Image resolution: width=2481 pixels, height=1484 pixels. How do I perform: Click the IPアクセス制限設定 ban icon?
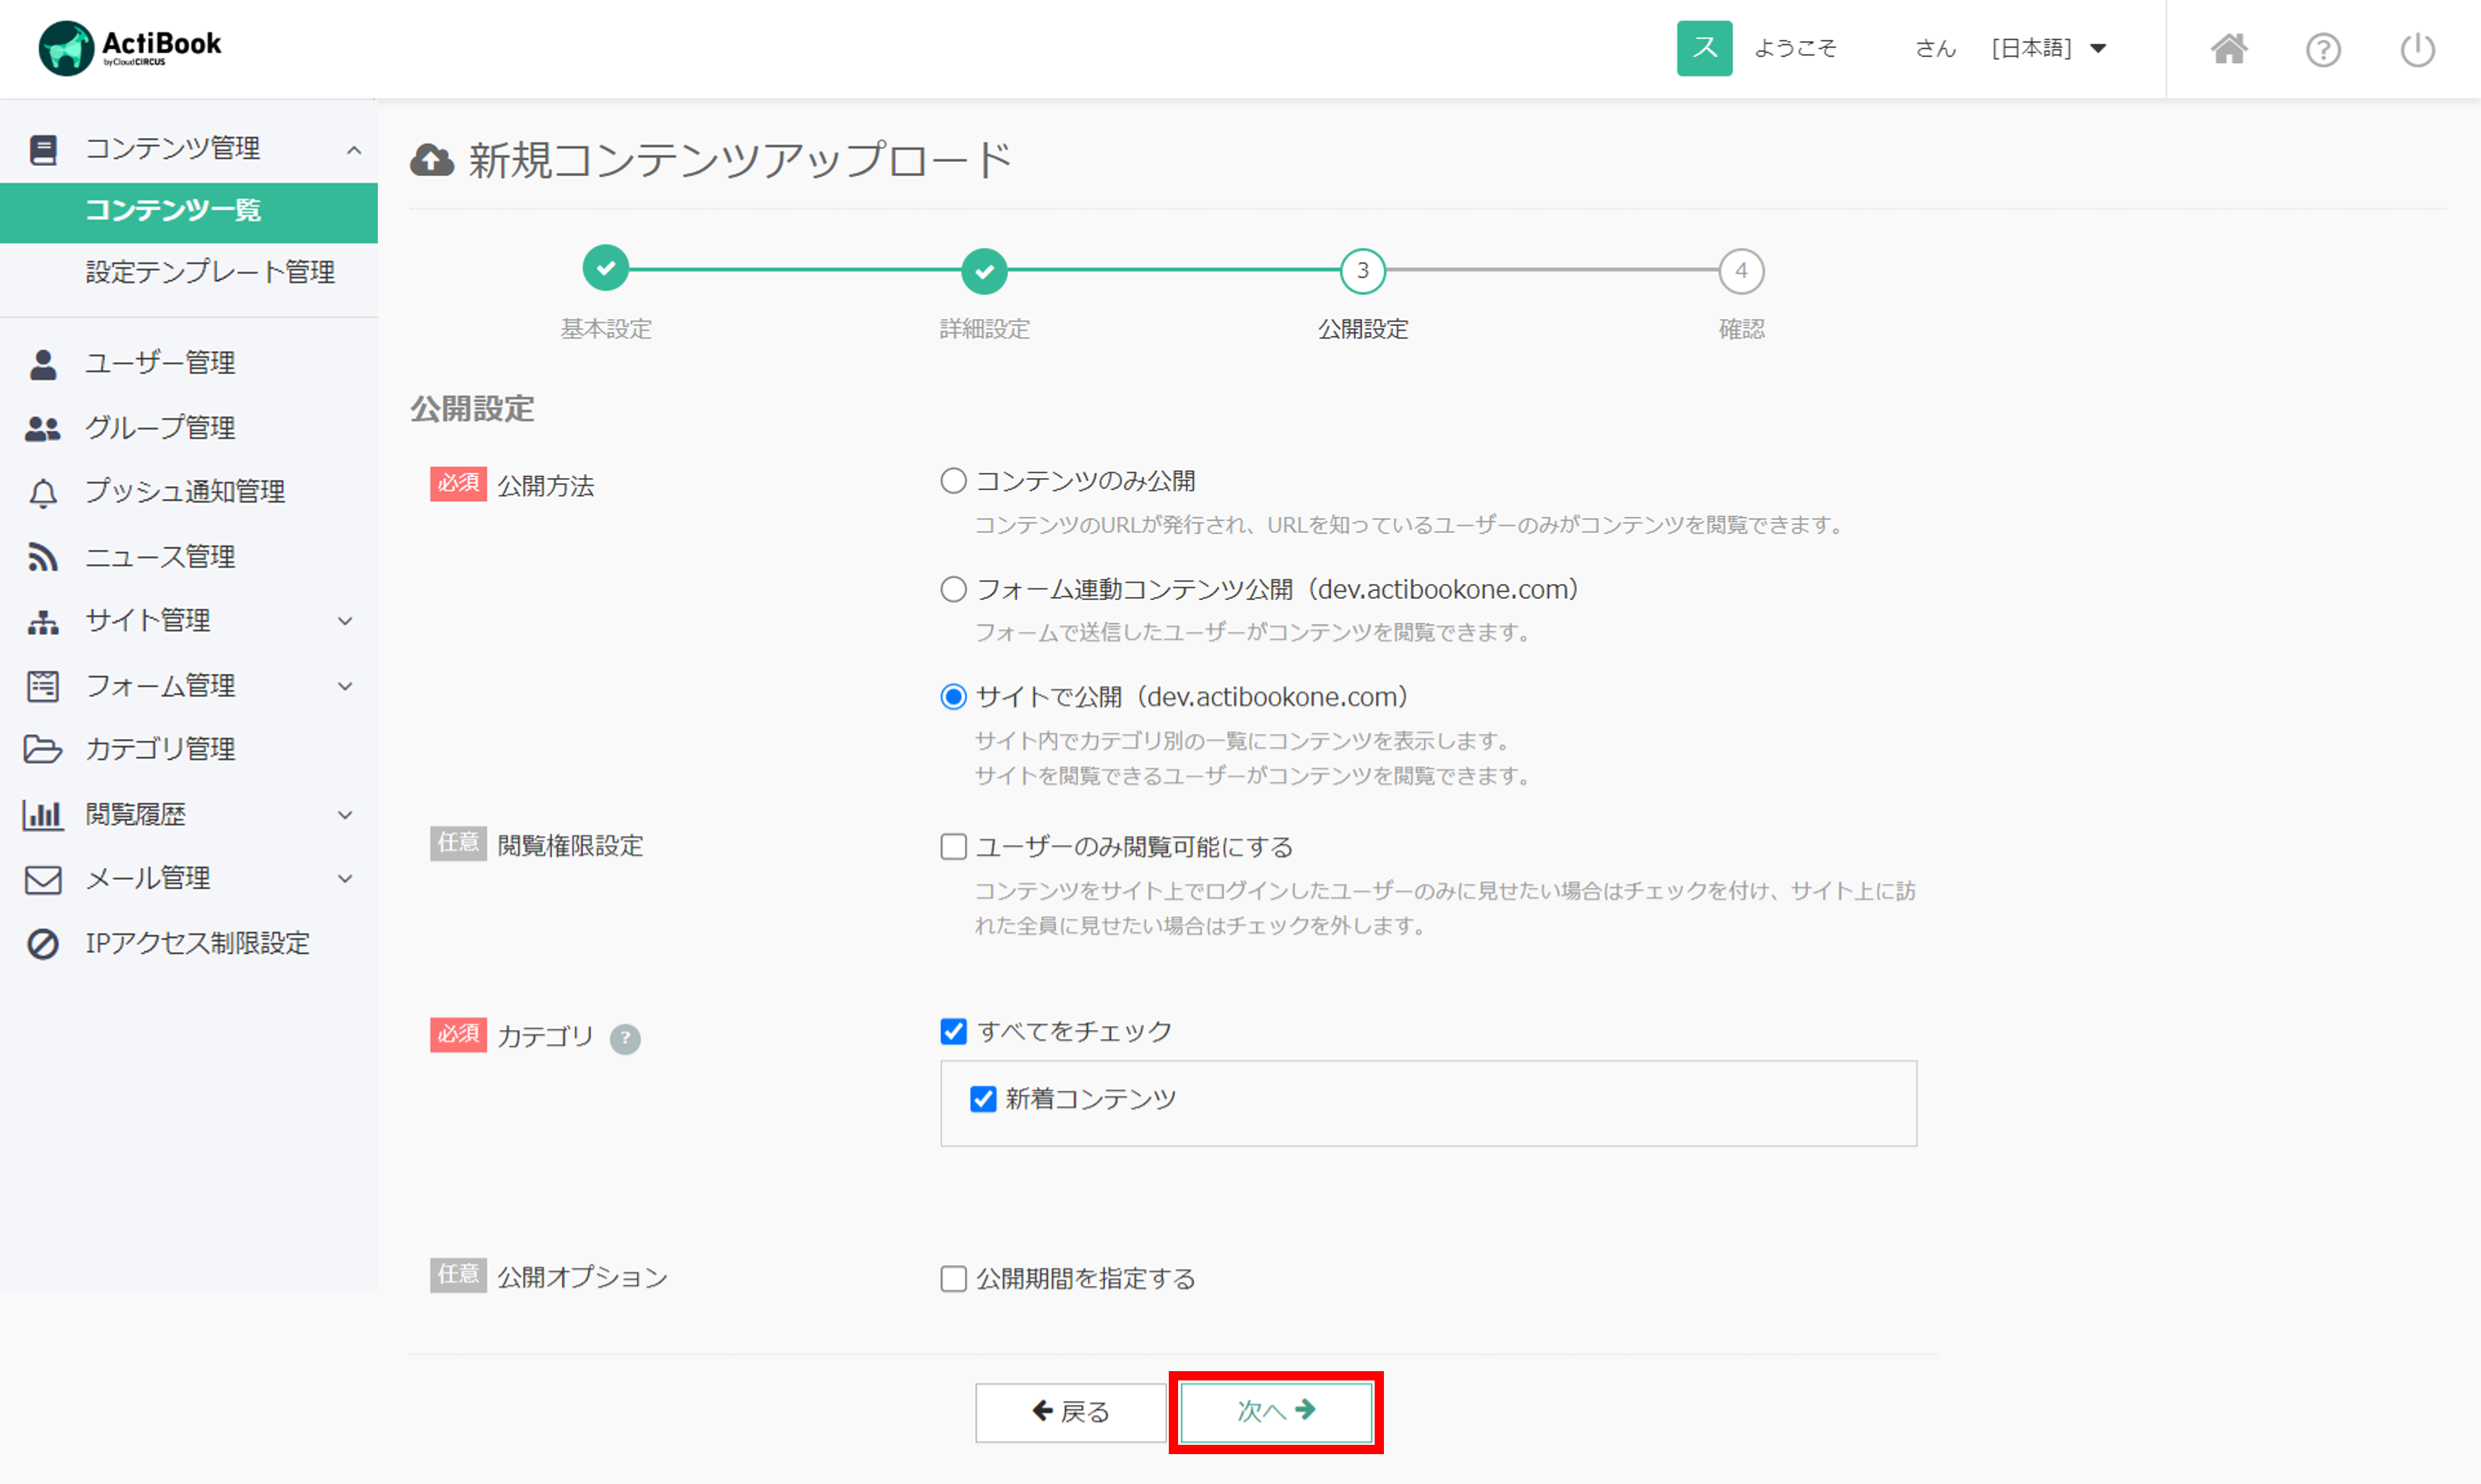pos(43,943)
